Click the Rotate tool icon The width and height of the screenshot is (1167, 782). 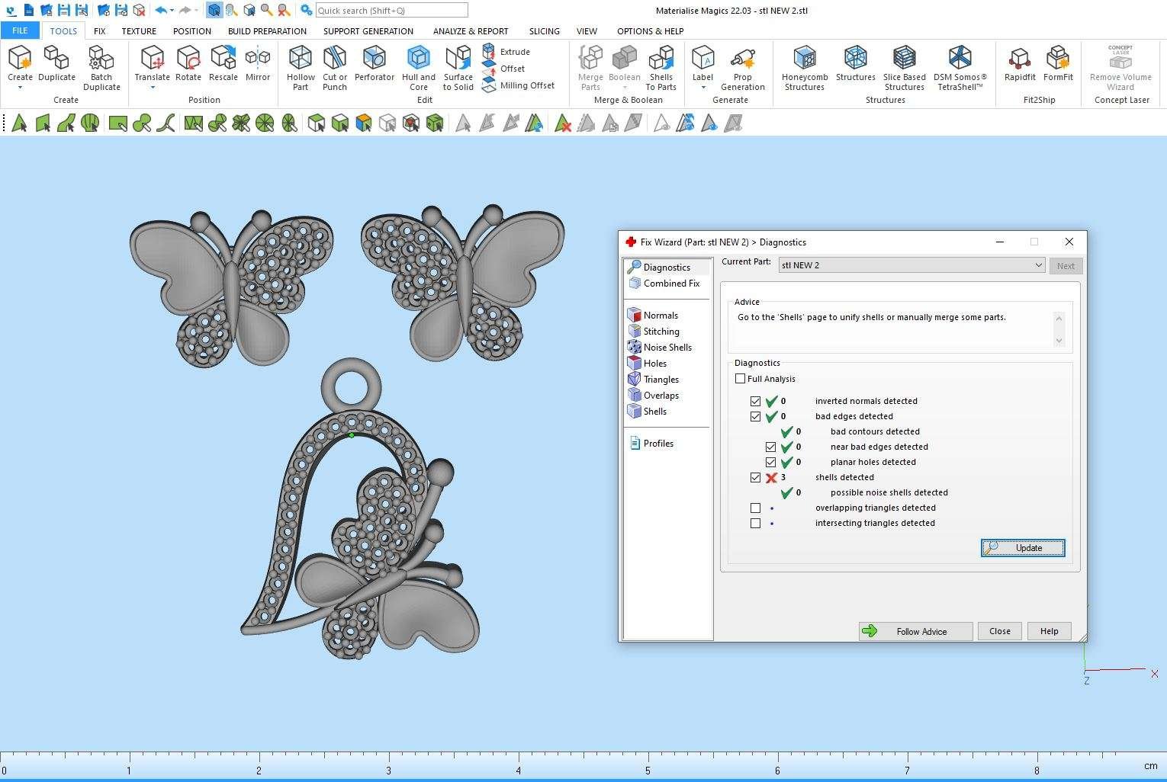point(188,59)
